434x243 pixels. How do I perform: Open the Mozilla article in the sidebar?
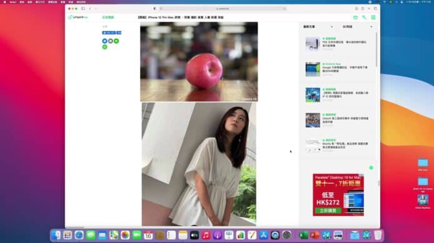(x=345, y=145)
